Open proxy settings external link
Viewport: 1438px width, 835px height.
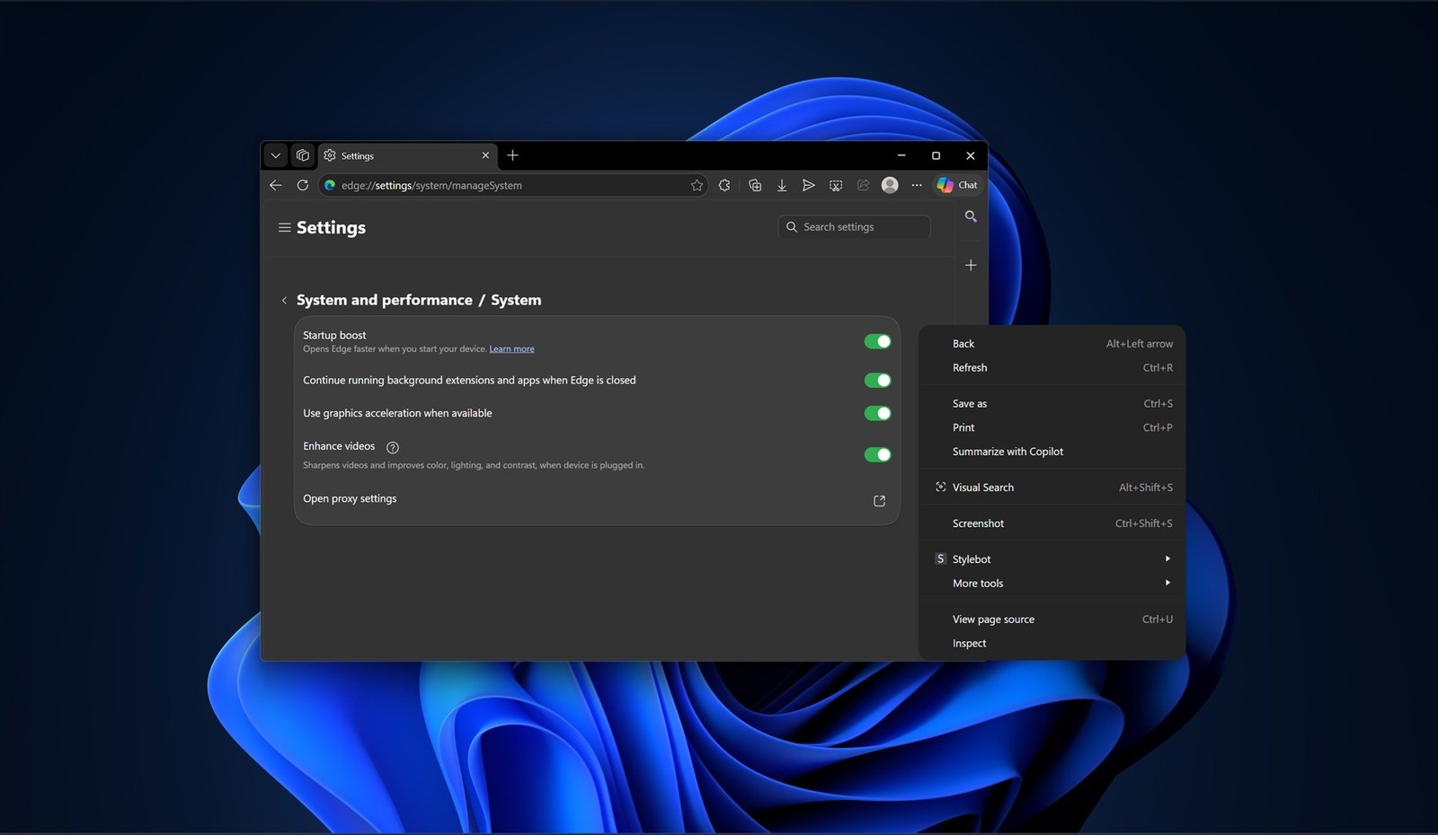pos(879,501)
